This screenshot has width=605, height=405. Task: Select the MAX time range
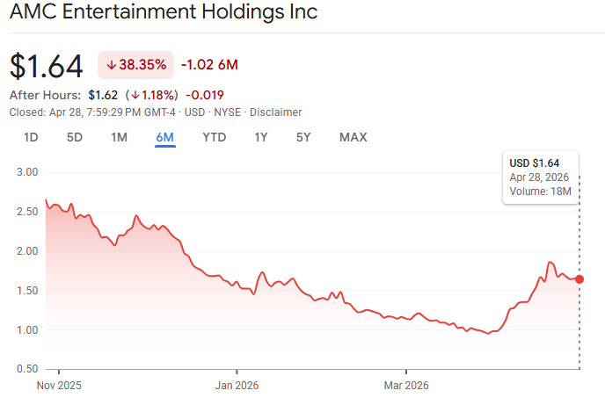pos(353,138)
